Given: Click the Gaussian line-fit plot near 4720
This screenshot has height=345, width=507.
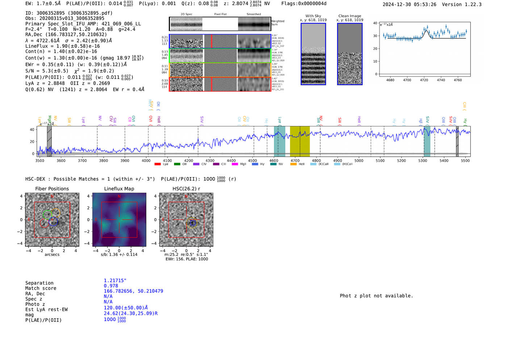Looking at the screenshot, I should coord(425,49).
